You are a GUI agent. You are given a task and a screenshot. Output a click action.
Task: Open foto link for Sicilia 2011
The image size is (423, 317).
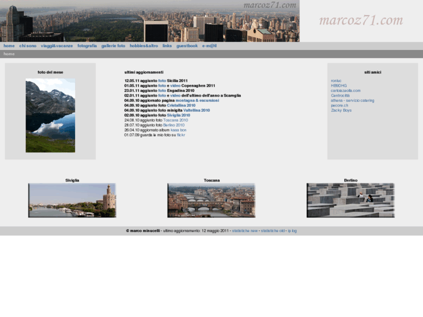click(162, 81)
